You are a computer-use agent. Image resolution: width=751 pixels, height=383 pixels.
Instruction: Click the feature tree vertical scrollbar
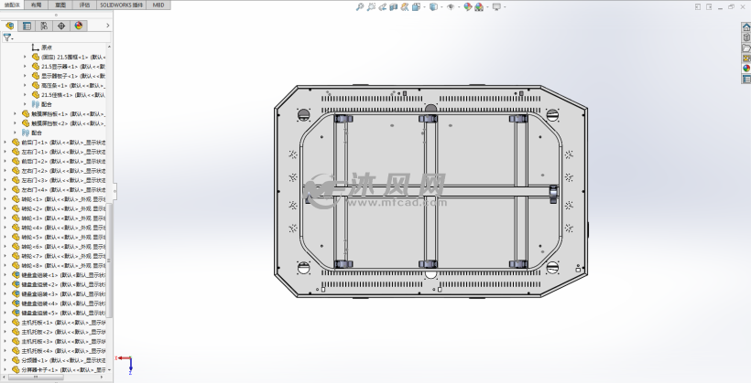(x=109, y=261)
